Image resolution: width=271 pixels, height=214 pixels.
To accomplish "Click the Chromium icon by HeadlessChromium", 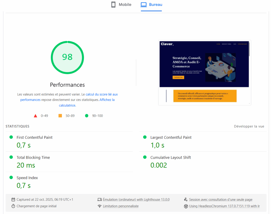I will 186,206.
